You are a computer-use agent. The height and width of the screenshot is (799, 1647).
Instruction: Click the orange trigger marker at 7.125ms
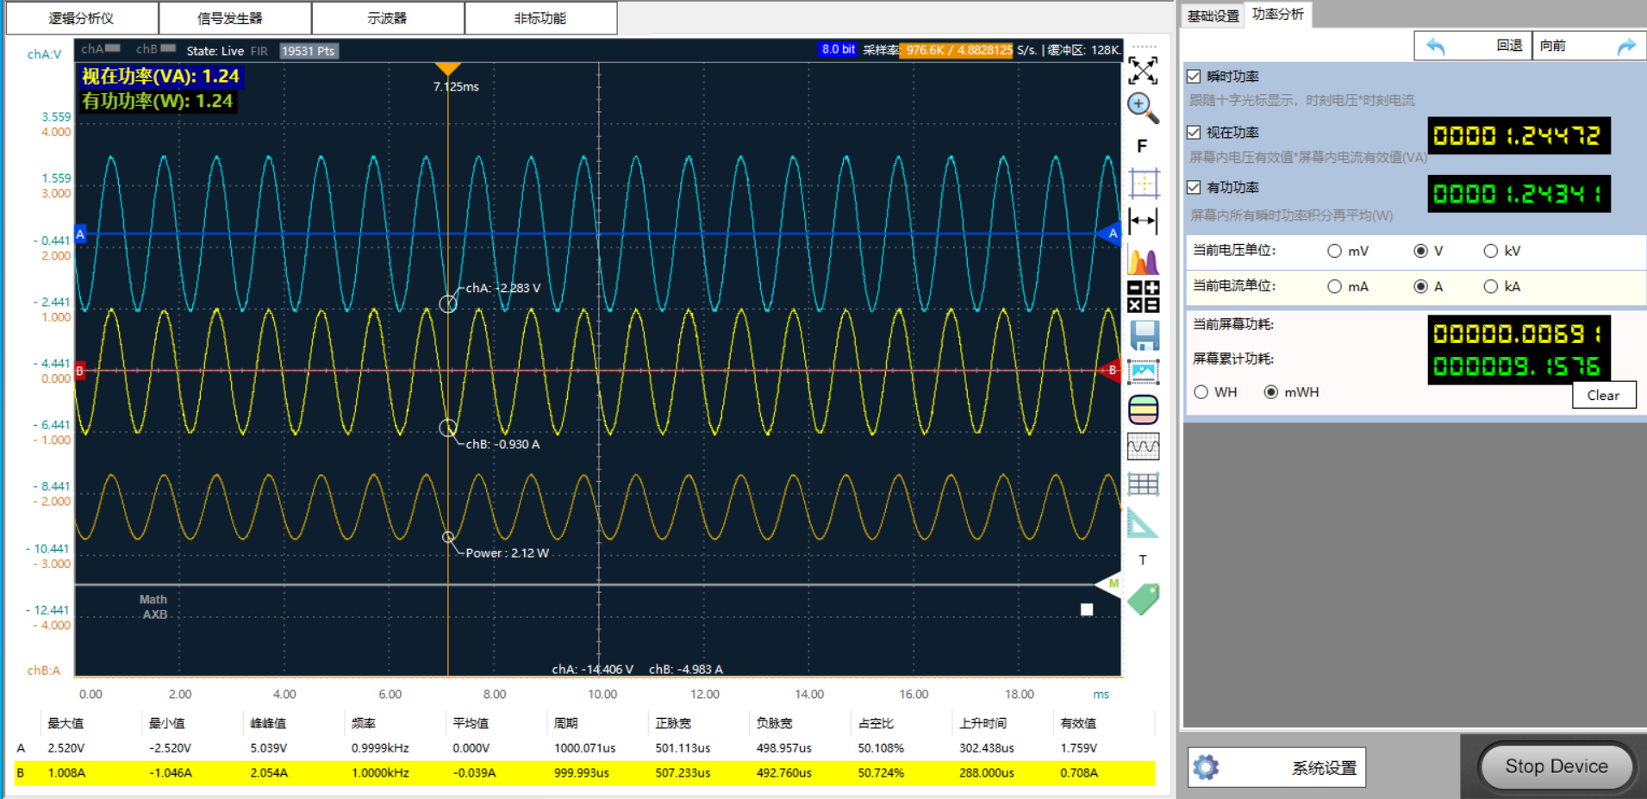click(x=447, y=69)
